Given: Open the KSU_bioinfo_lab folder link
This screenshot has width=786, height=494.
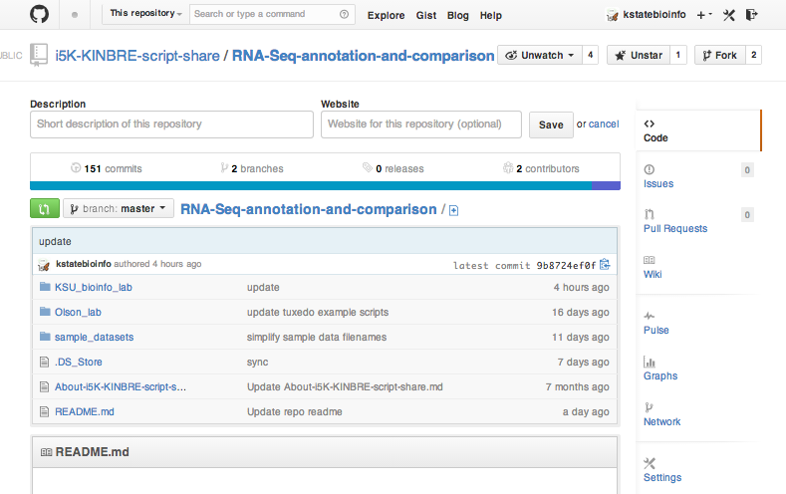Looking at the screenshot, I should [x=94, y=287].
